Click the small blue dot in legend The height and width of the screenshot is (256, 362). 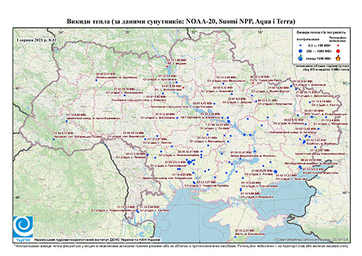[x=301, y=46]
